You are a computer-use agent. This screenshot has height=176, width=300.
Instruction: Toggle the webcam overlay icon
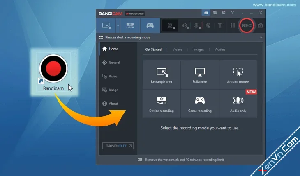click(170, 25)
